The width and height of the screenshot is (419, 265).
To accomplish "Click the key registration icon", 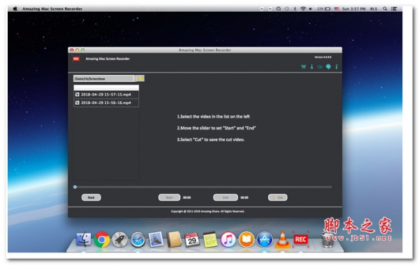I will (x=311, y=66).
